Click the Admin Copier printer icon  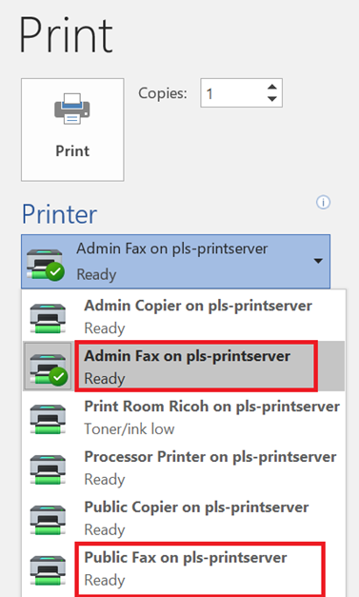tap(48, 318)
